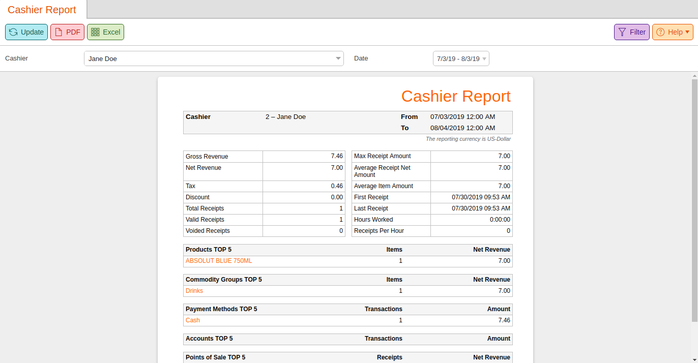The image size is (698, 363).
Task: Open Filter options button label
Action: 637,32
